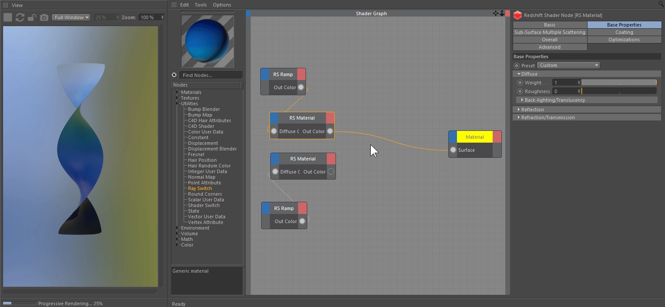Expand the Math tree category

tap(178, 239)
